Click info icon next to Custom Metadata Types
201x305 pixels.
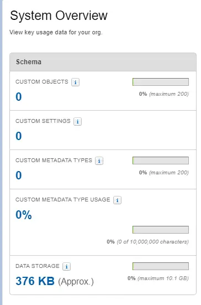tap(99, 161)
